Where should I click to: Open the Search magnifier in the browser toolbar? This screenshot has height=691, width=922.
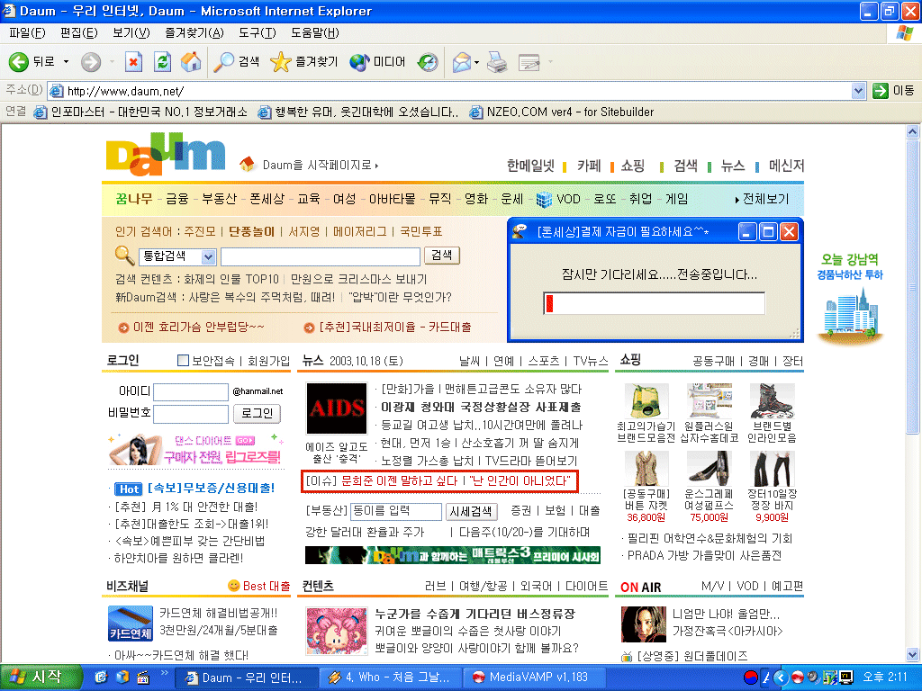(x=223, y=62)
